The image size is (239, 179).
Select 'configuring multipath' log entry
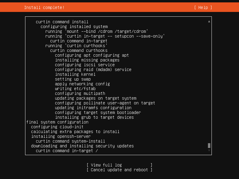(x=80, y=93)
